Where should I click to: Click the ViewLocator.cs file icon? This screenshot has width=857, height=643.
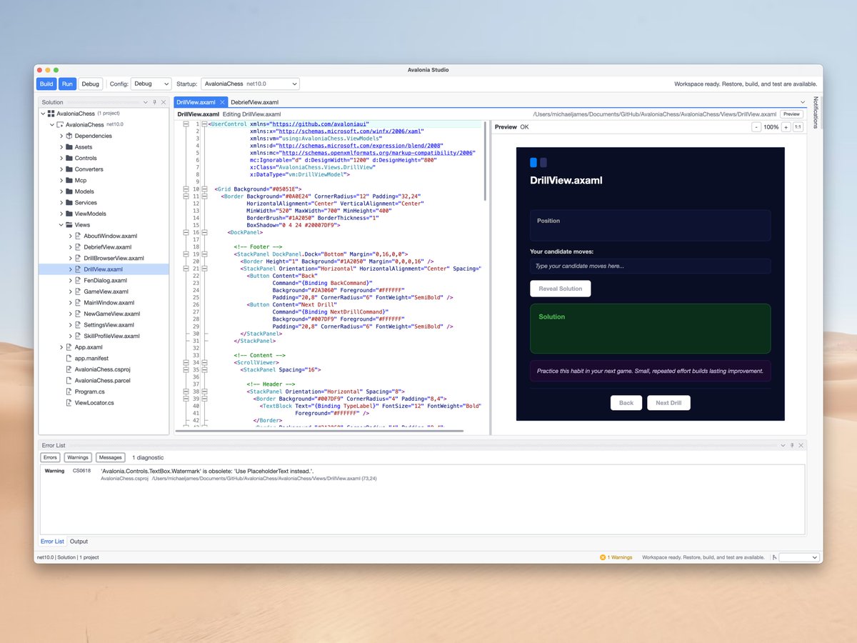[x=69, y=403]
